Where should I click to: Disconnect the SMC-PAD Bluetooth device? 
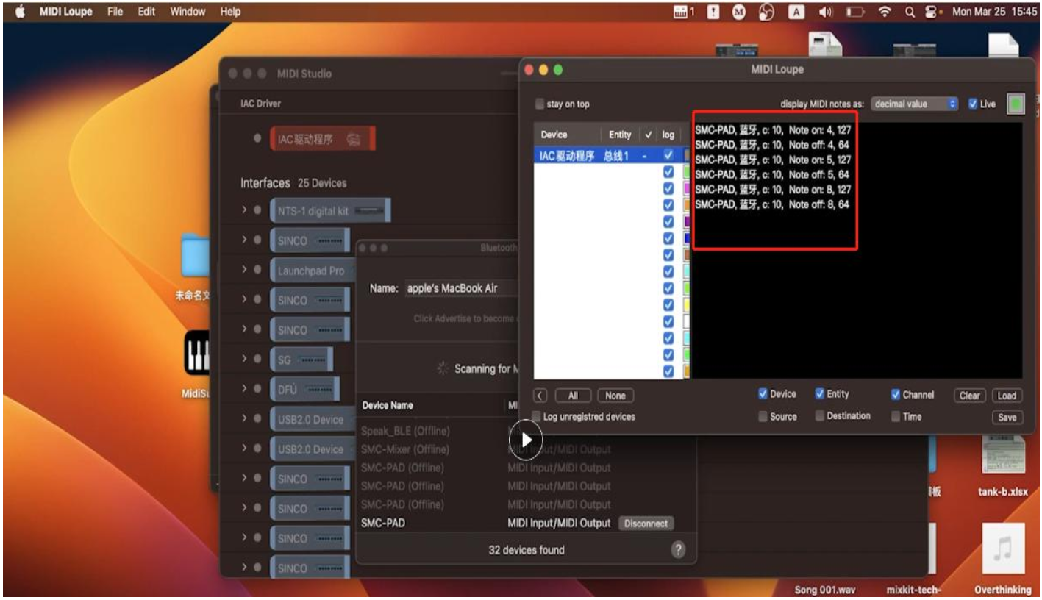[x=646, y=524]
